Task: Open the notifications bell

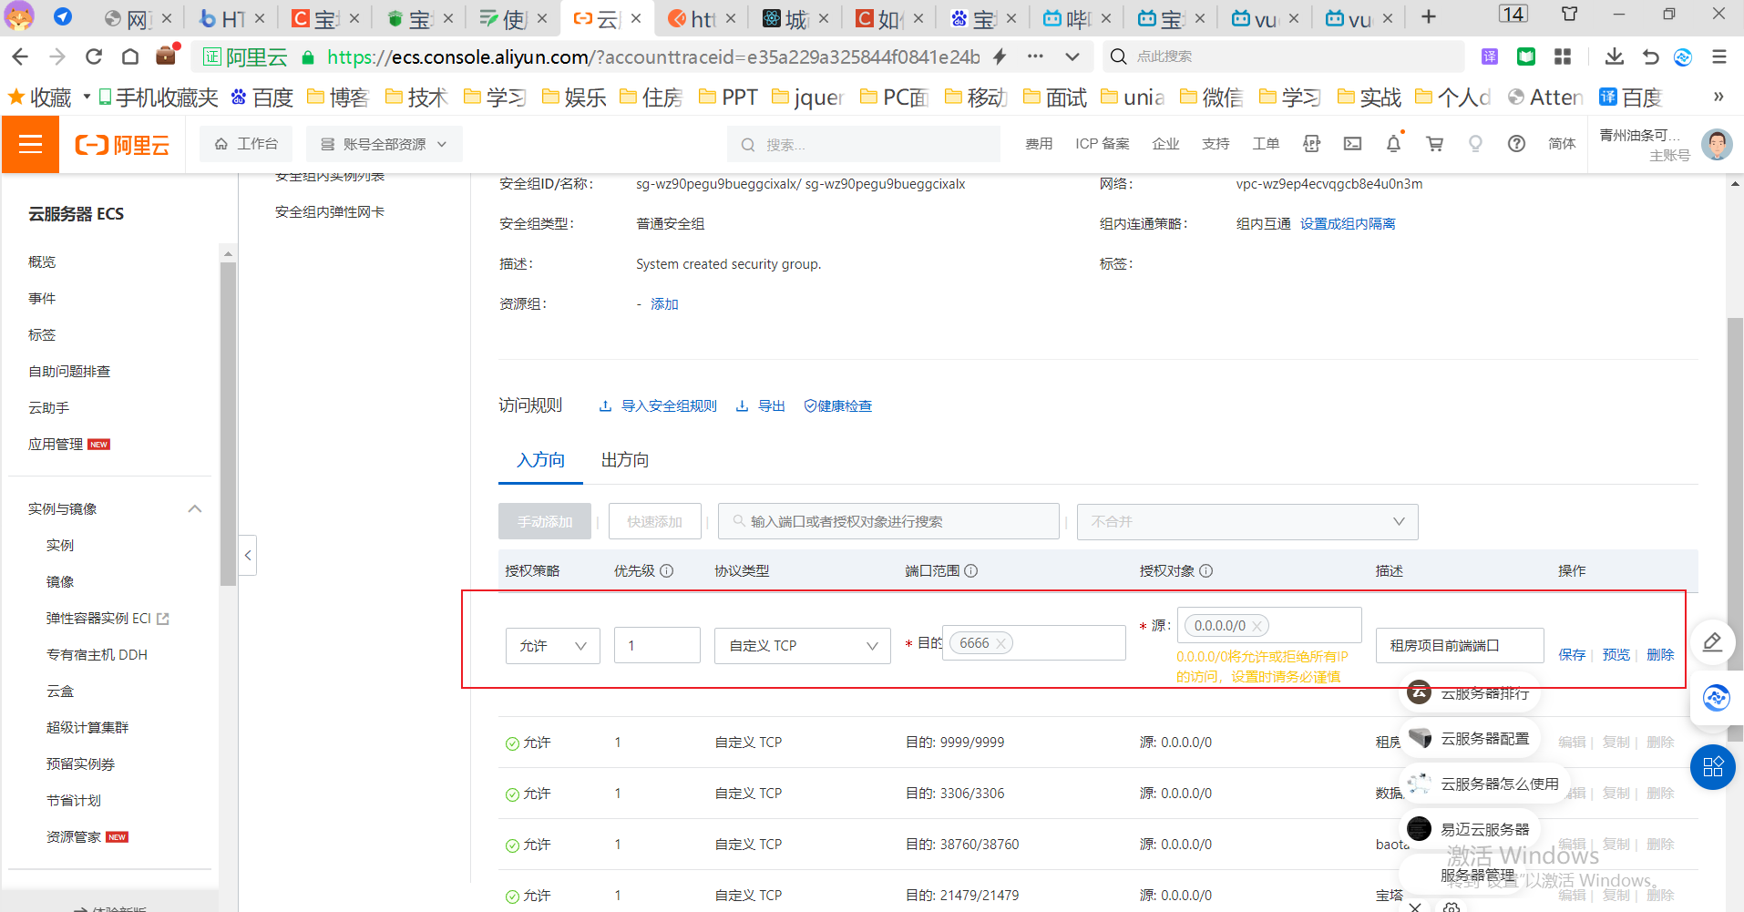Action: tap(1394, 144)
